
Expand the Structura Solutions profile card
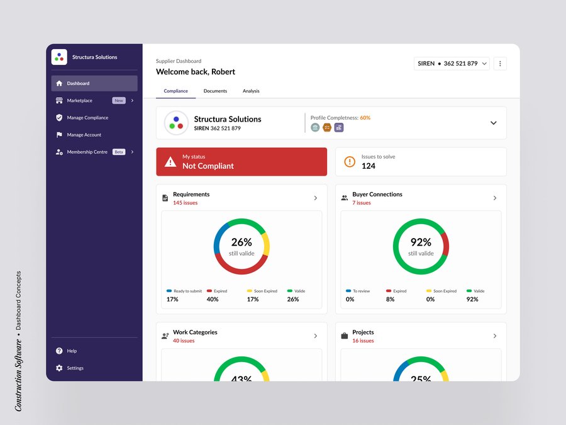pyautogui.click(x=493, y=123)
